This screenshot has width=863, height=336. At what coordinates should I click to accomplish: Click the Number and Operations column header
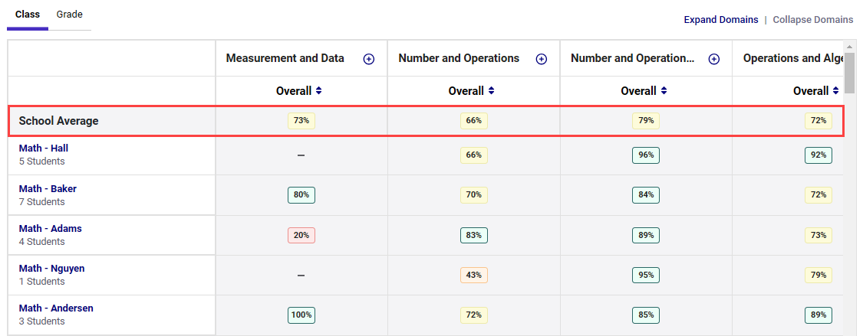[459, 58]
